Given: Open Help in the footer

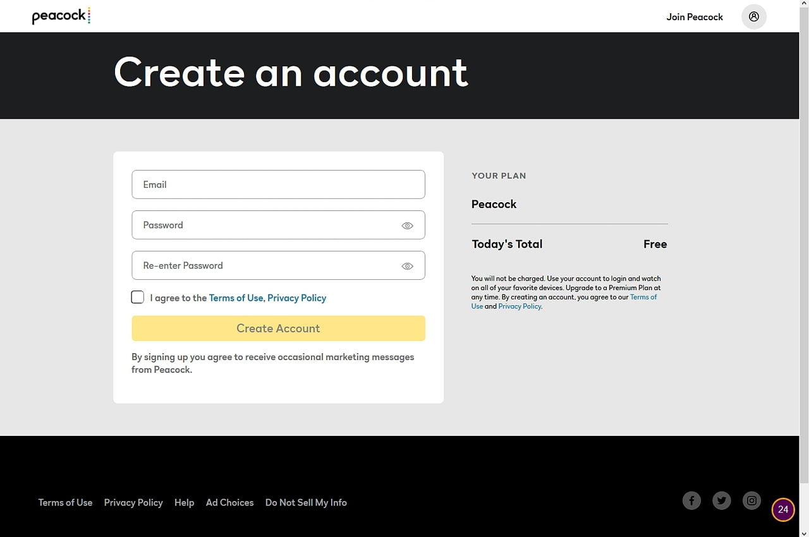Looking at the screenshot, I should coord(184,503).
